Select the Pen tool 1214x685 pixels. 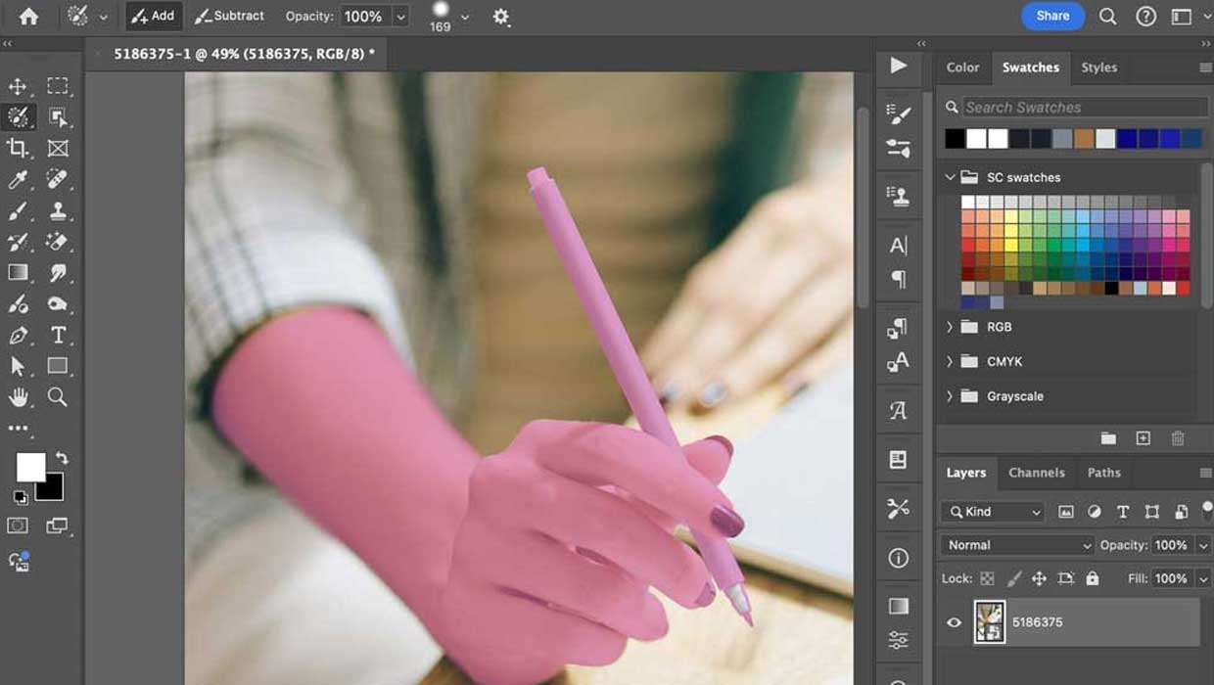coord(18,336)
